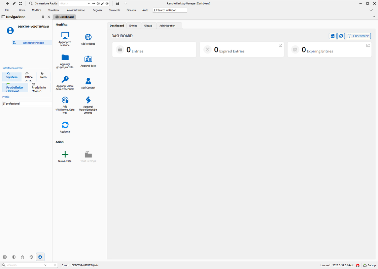Click the dashboard refresh icon button

tap(341, 36)
